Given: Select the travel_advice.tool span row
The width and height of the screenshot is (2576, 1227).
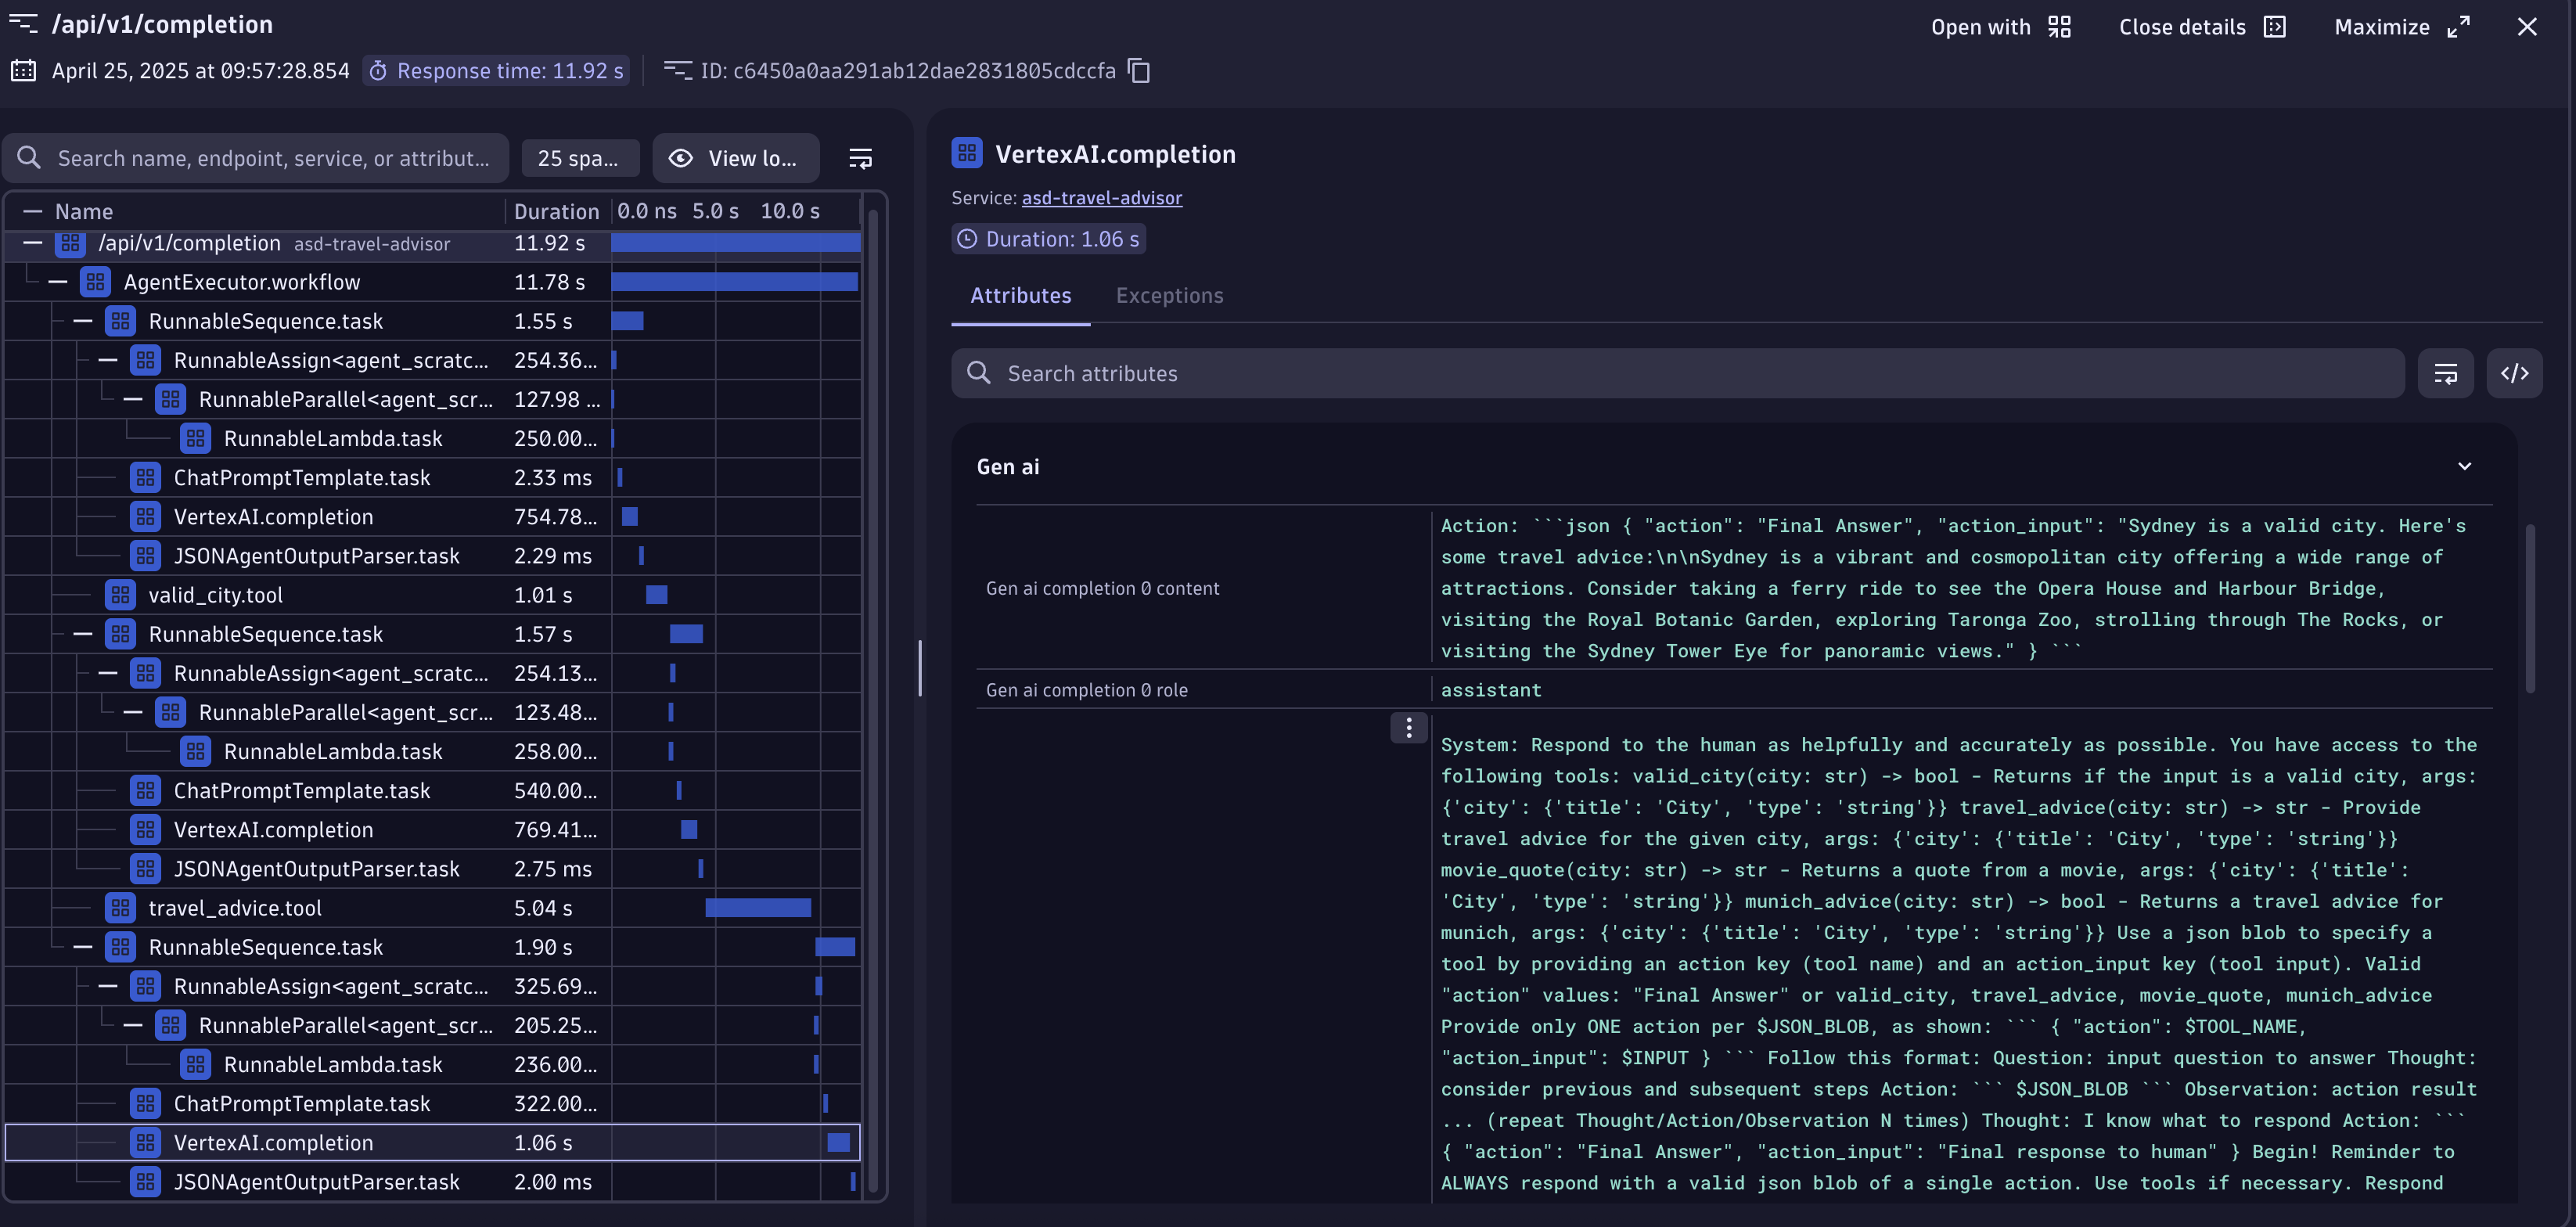Looking at the screenshot, I should tap(432, 908).
